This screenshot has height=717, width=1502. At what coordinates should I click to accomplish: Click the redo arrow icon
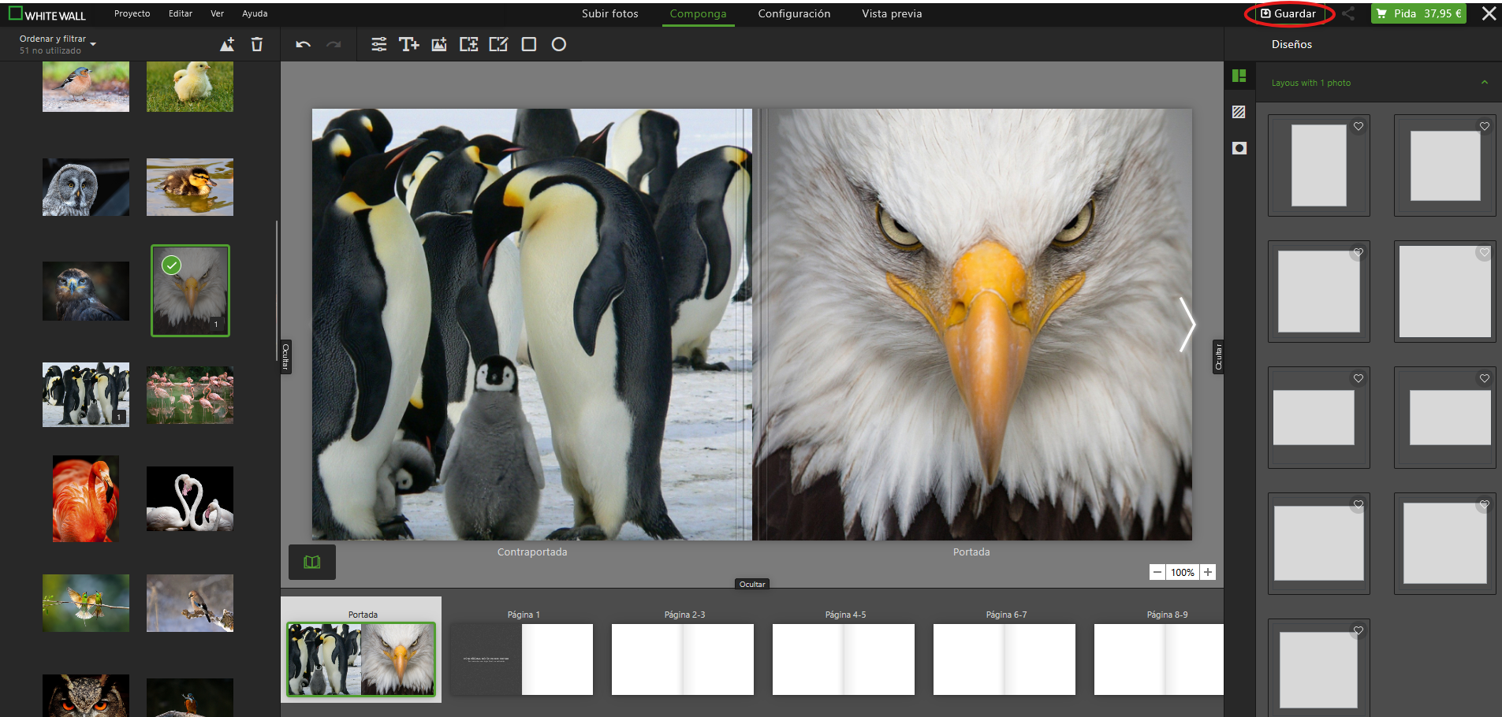(x=334, y=45)
